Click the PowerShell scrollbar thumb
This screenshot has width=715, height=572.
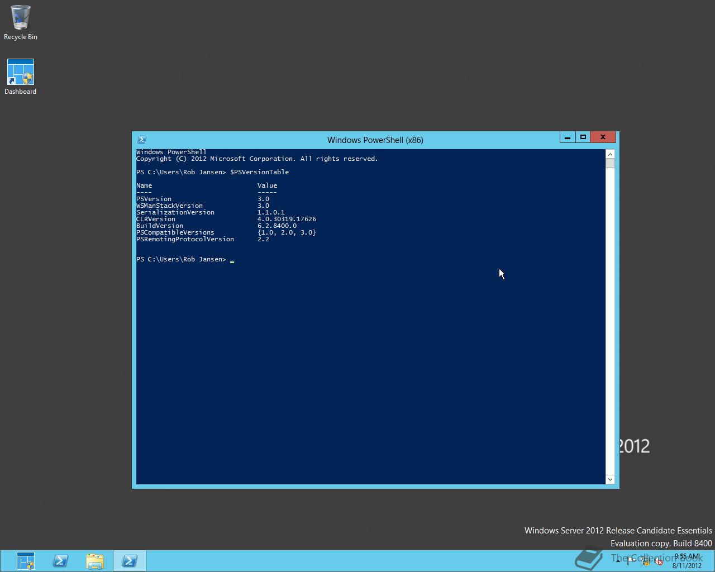coord(610,164)
